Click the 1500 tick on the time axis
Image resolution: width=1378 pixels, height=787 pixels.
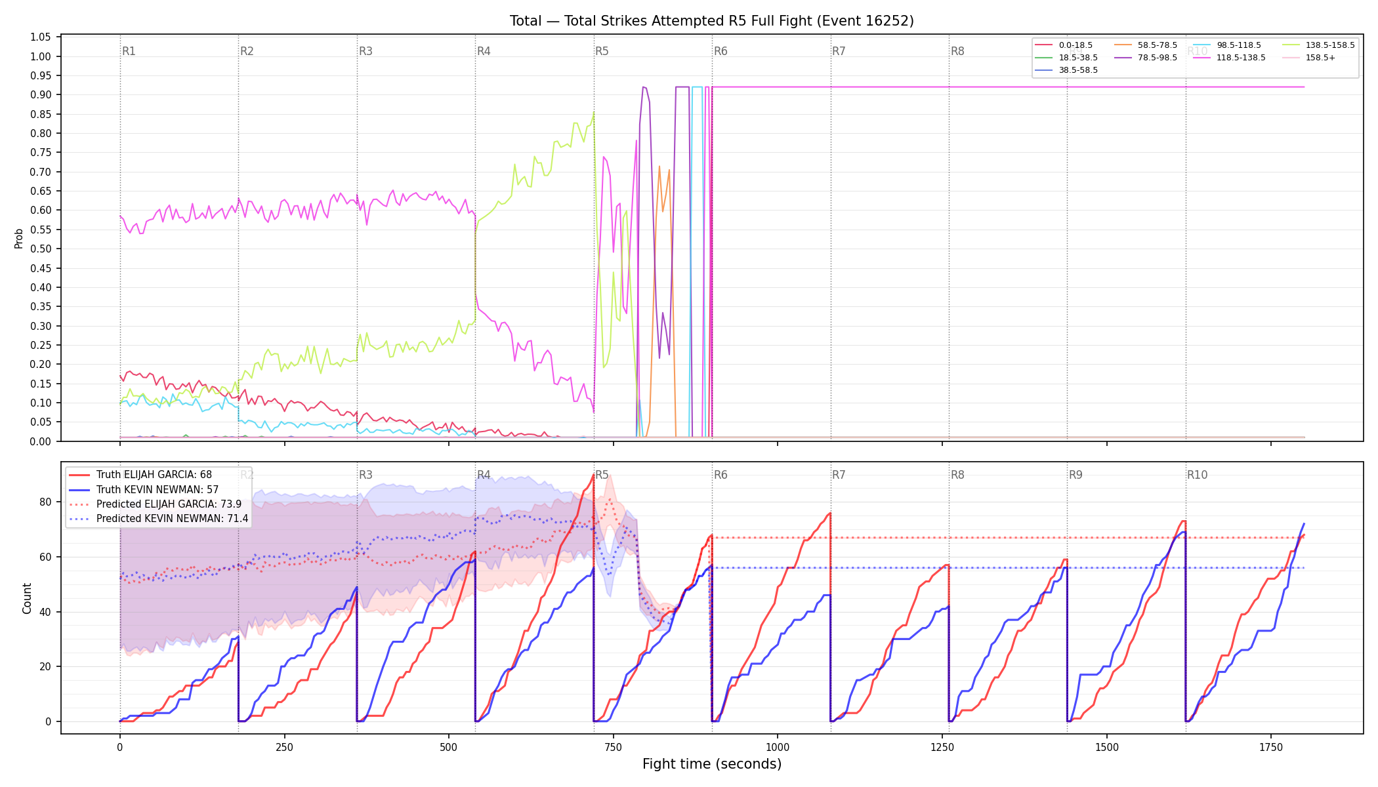1107,747
